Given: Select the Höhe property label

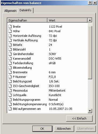Looking at the screenshot, I should [x=16, y=31].
